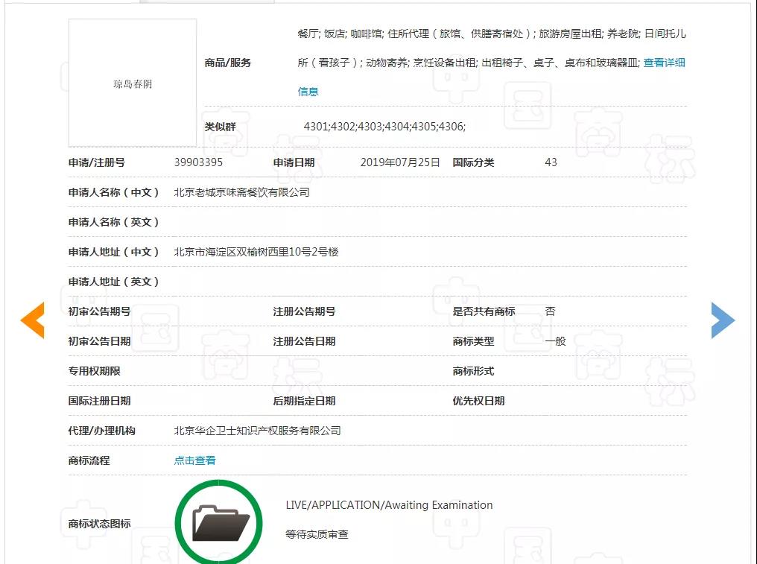Click applicant name 北京老城京味斋餐饮有限公司
757x564 pixels.
241,192
